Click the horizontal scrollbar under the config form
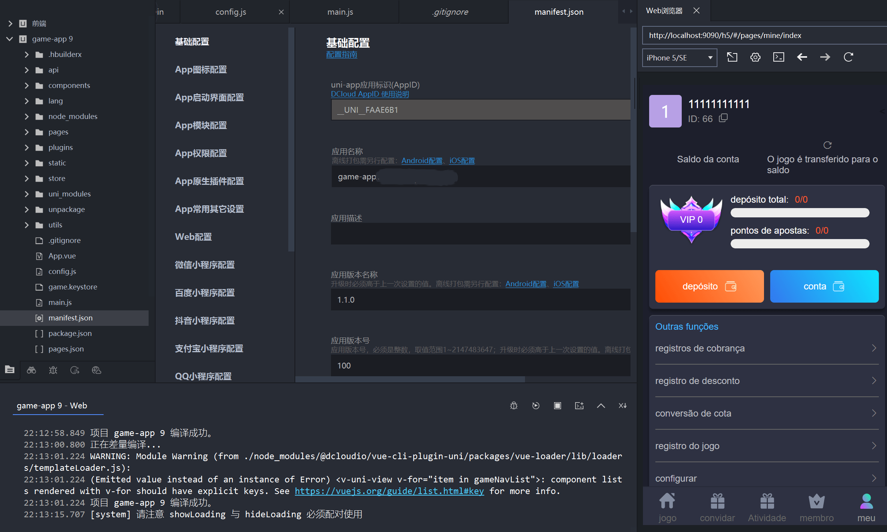 pos(410,379)
